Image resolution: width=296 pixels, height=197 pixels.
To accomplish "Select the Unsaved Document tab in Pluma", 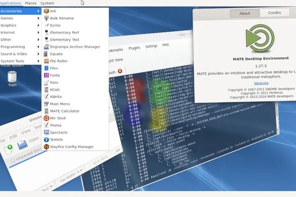I will (x=26, y=156).
